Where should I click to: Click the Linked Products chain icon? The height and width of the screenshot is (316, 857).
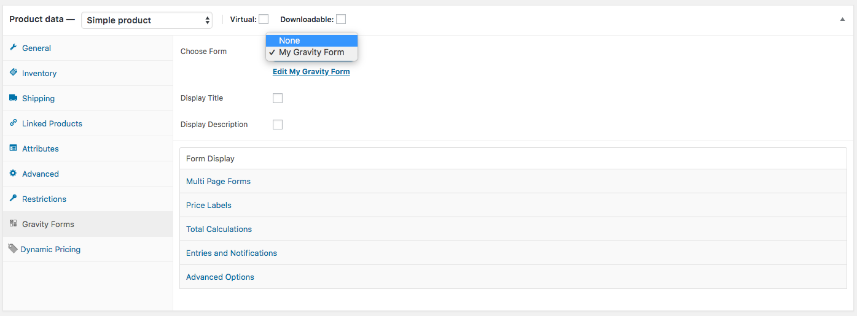14,123
